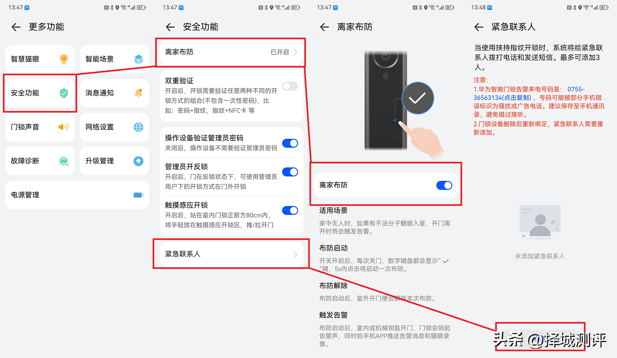Open 紧急联系人 row chevron
This screenshot has width=617, height=358.
(x=296, y=255)
